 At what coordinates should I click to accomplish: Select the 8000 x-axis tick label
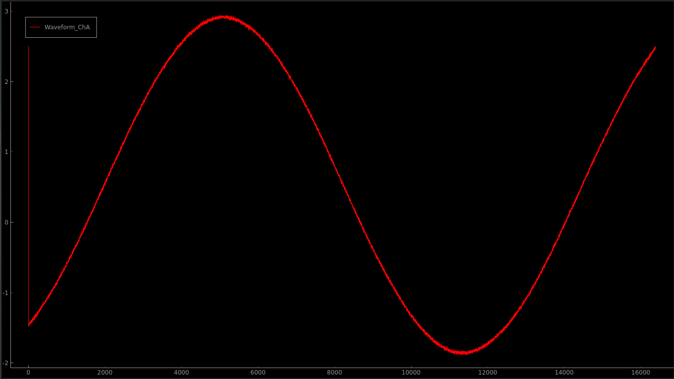point(335,373)
